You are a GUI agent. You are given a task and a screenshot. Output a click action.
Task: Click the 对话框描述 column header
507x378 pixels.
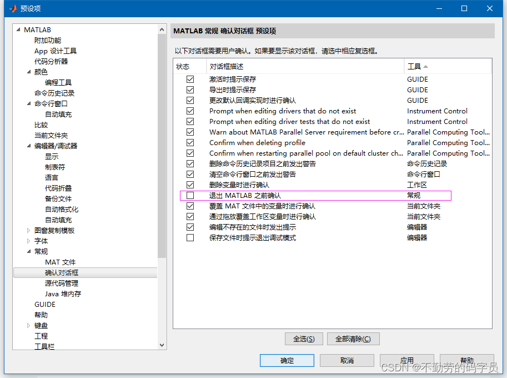(x=305, y=66)
